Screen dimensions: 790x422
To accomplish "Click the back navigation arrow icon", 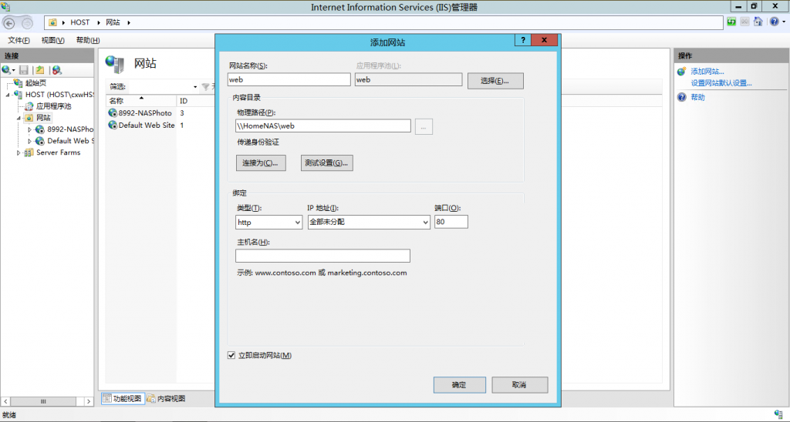I will (x=9, y=22).
